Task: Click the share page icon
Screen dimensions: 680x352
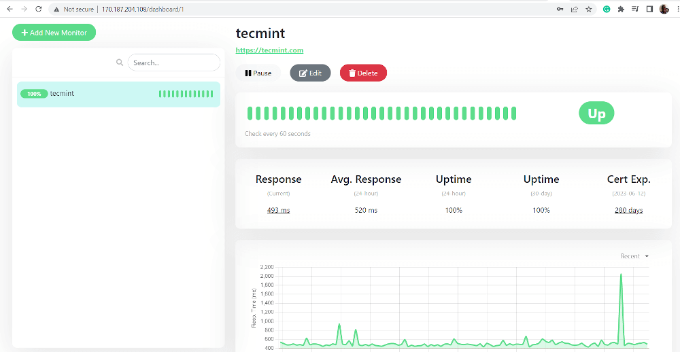Action: tap(574, 9)
